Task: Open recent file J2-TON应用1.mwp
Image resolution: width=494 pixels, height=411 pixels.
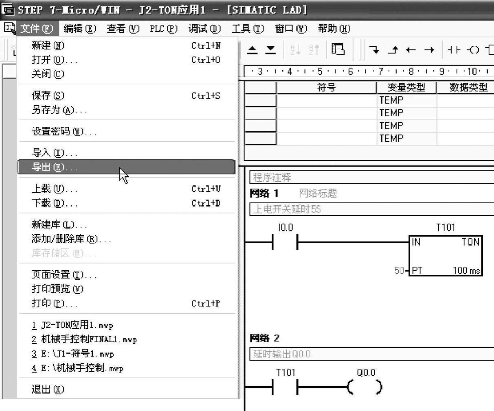Action: 127,325
